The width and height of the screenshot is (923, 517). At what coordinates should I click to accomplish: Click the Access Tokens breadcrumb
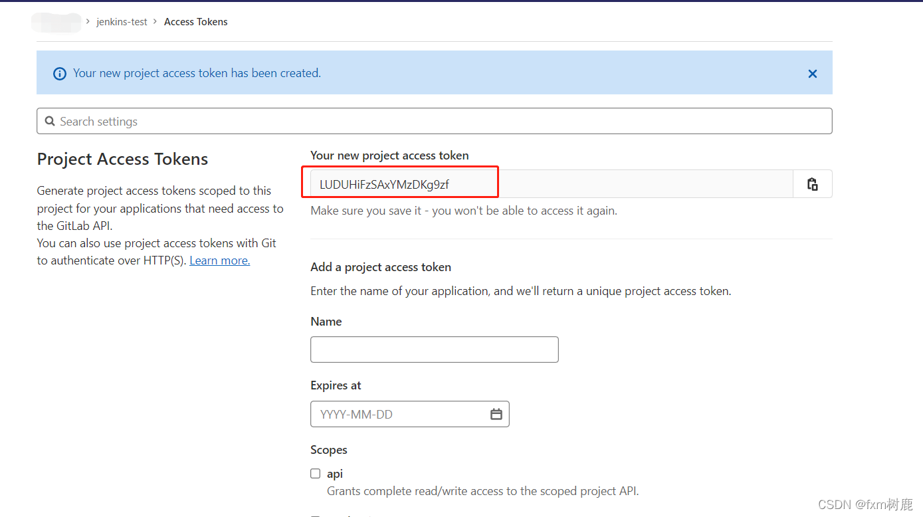coord(195,22)
